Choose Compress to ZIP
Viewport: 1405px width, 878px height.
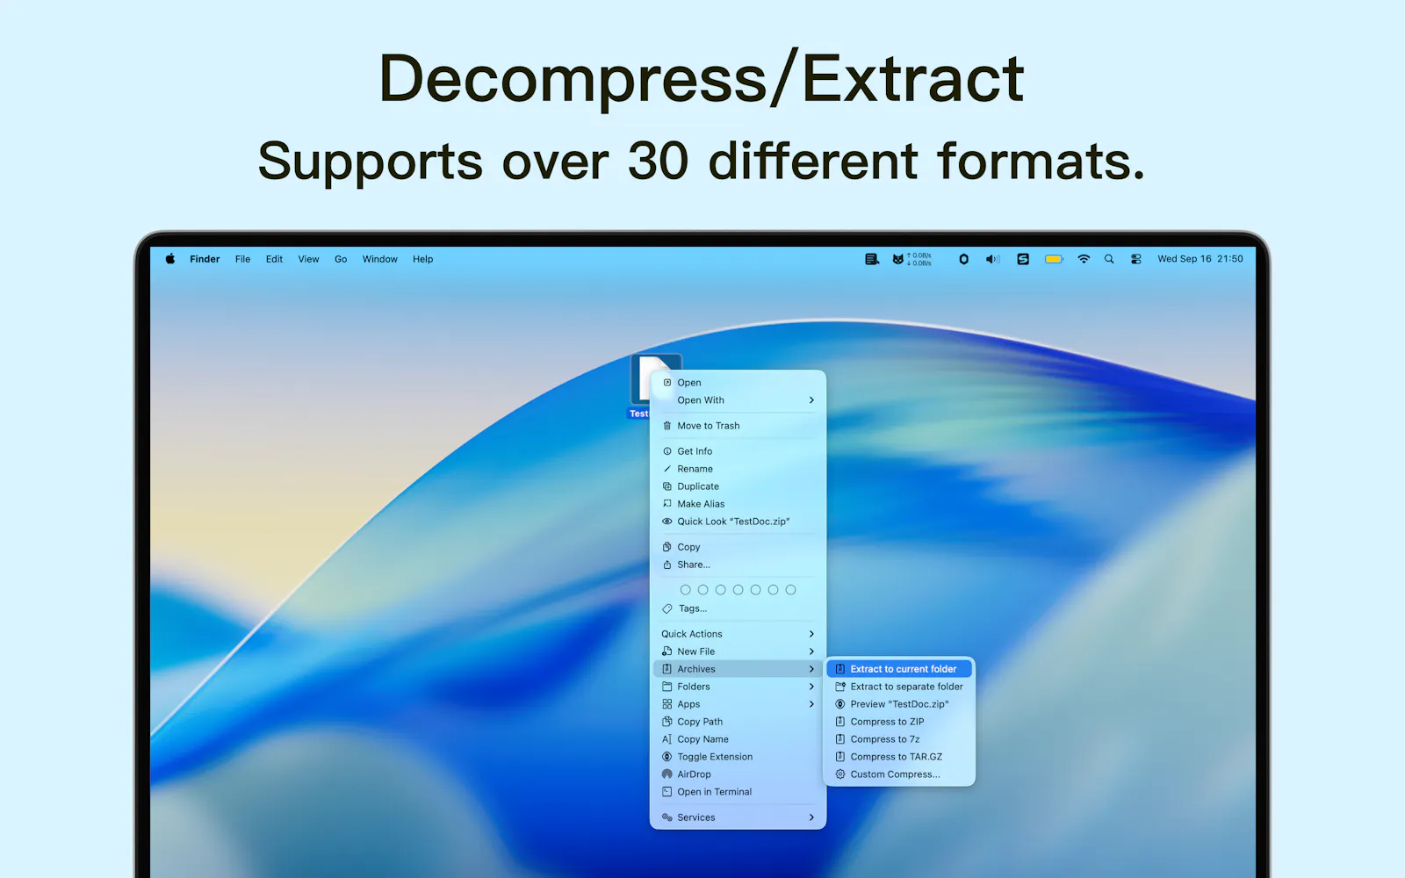pyautogui.click(x=899, y=722)
